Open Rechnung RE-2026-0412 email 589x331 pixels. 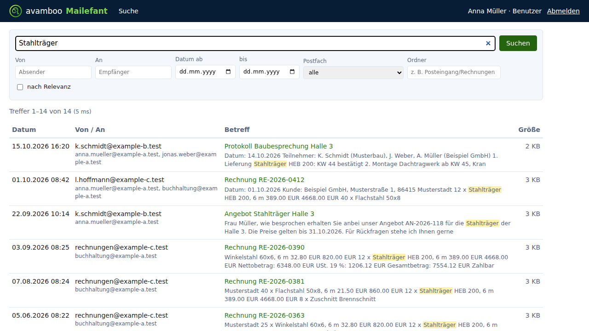point(265,180)
